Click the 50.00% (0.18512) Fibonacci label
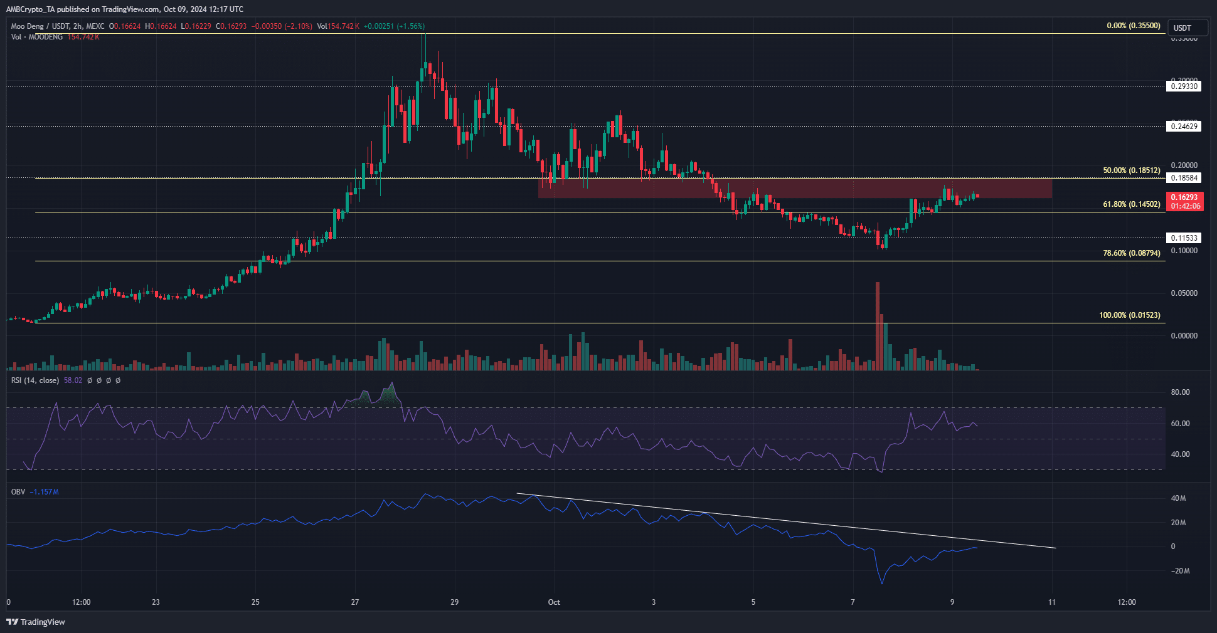 coord(1132,170)
